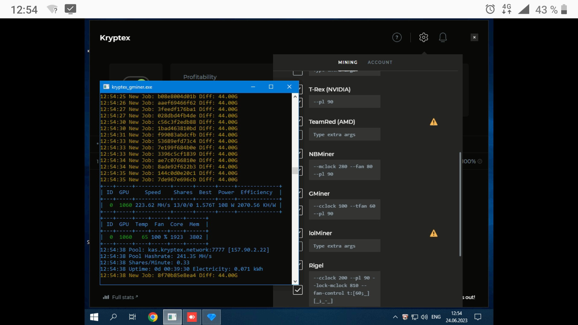Screen dimensions: 578x325
Task: Click the 223.62 MH/s speed value
Action: 153,205
